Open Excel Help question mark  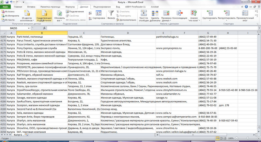click(x=246, y=7)
